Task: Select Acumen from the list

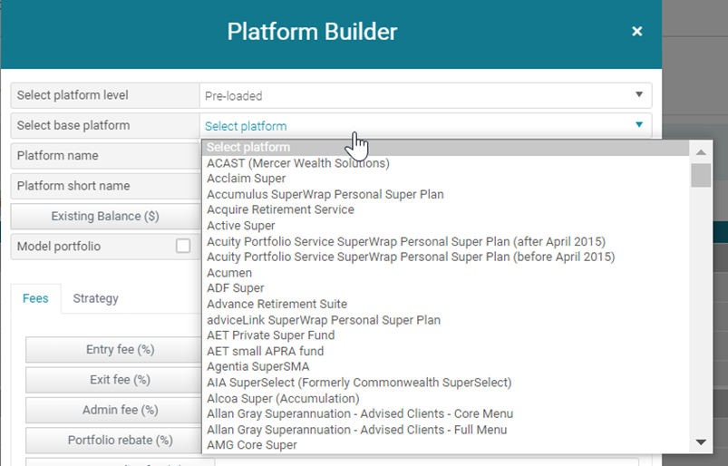Action: [x=446, y=273]
